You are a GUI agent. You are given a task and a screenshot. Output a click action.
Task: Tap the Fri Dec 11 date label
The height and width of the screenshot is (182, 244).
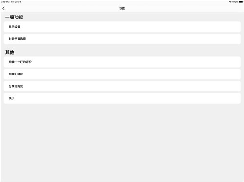(x=16, y=2)
